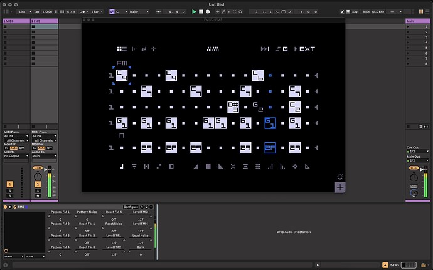Click the Stop button in transport

click(x=201, y=11)
